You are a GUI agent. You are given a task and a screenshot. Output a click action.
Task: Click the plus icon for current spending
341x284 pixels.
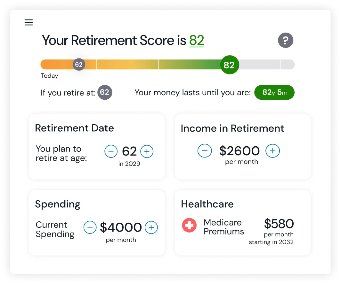coord(151,227)
